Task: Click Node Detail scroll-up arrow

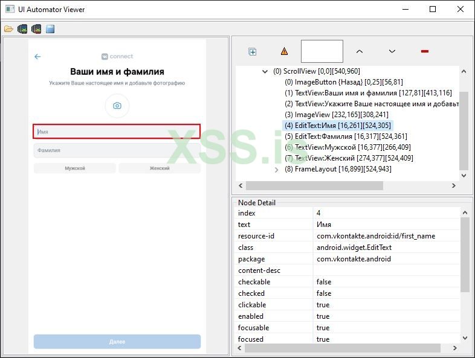Action: (x=465, y=213)
